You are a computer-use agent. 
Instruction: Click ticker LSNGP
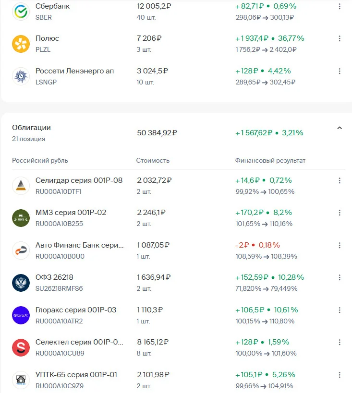point(46,82)
